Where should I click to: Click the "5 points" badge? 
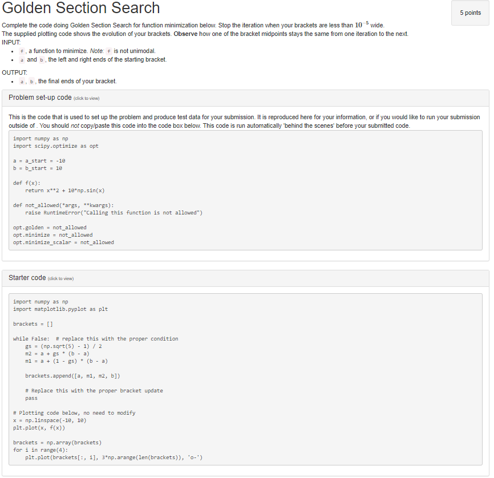[470, 13]
